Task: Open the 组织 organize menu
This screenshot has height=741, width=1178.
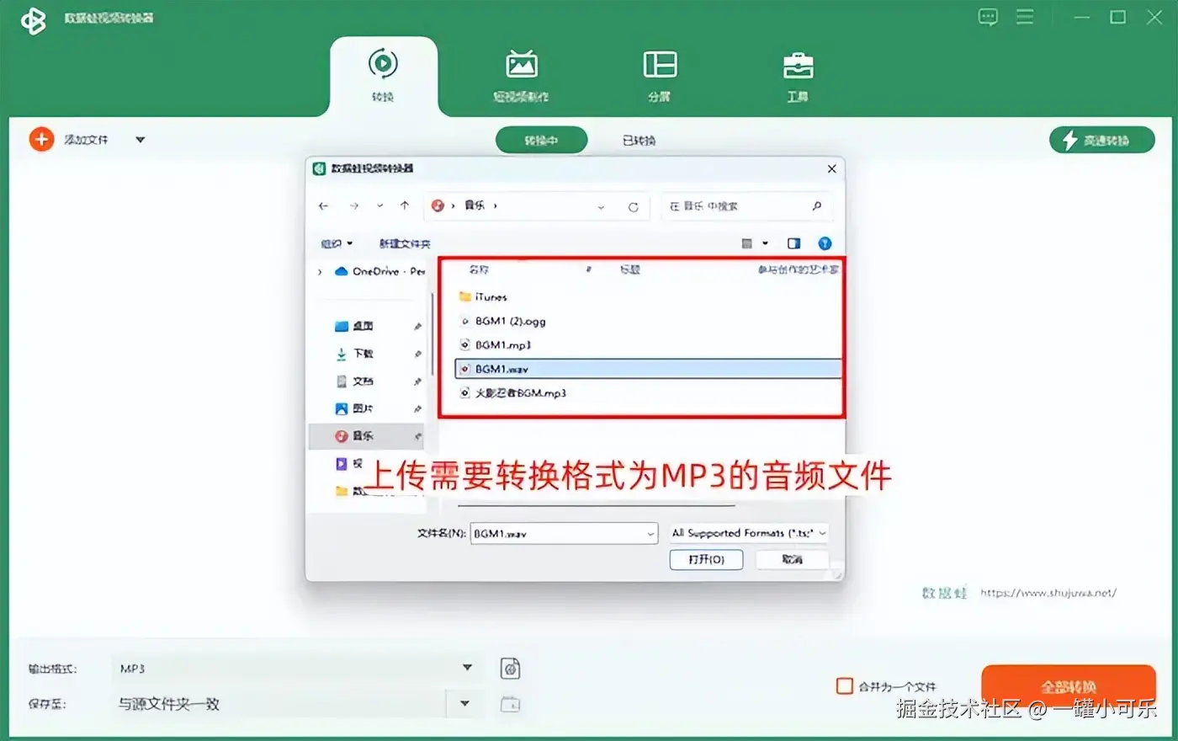Action: (x=336, y=243)
